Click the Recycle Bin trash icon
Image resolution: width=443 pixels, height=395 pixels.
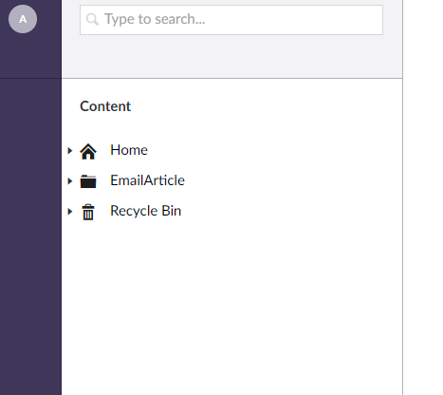(88, 212)
